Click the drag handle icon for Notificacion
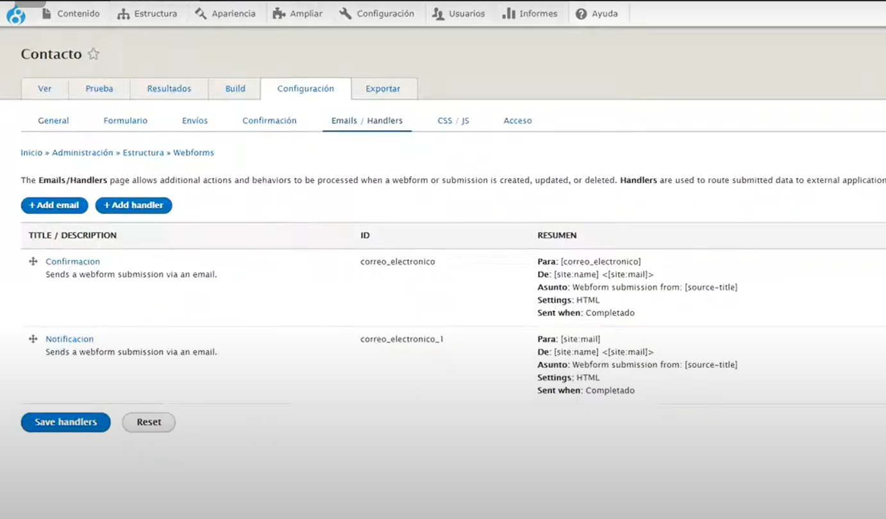 click(33, 339)
